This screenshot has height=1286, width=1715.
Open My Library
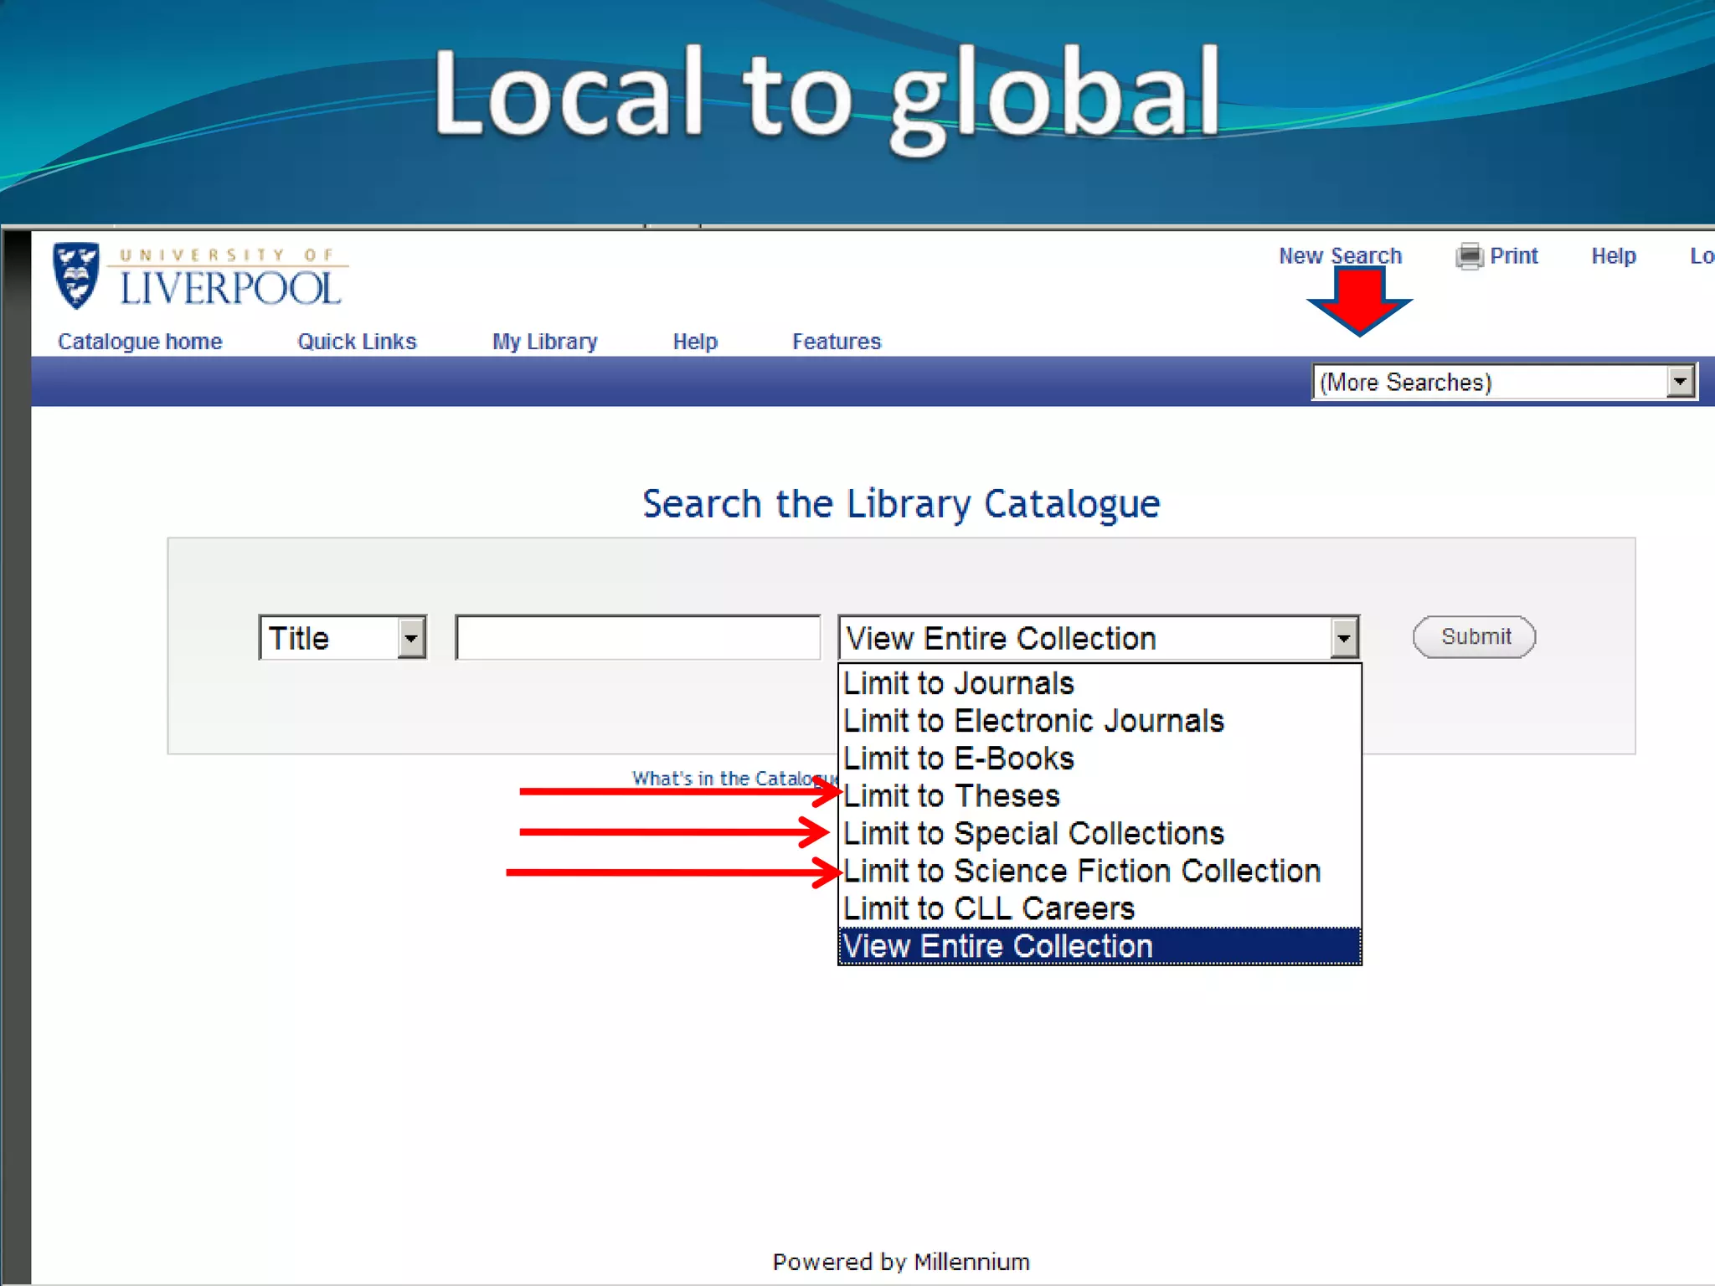click(x=544, y=342)
